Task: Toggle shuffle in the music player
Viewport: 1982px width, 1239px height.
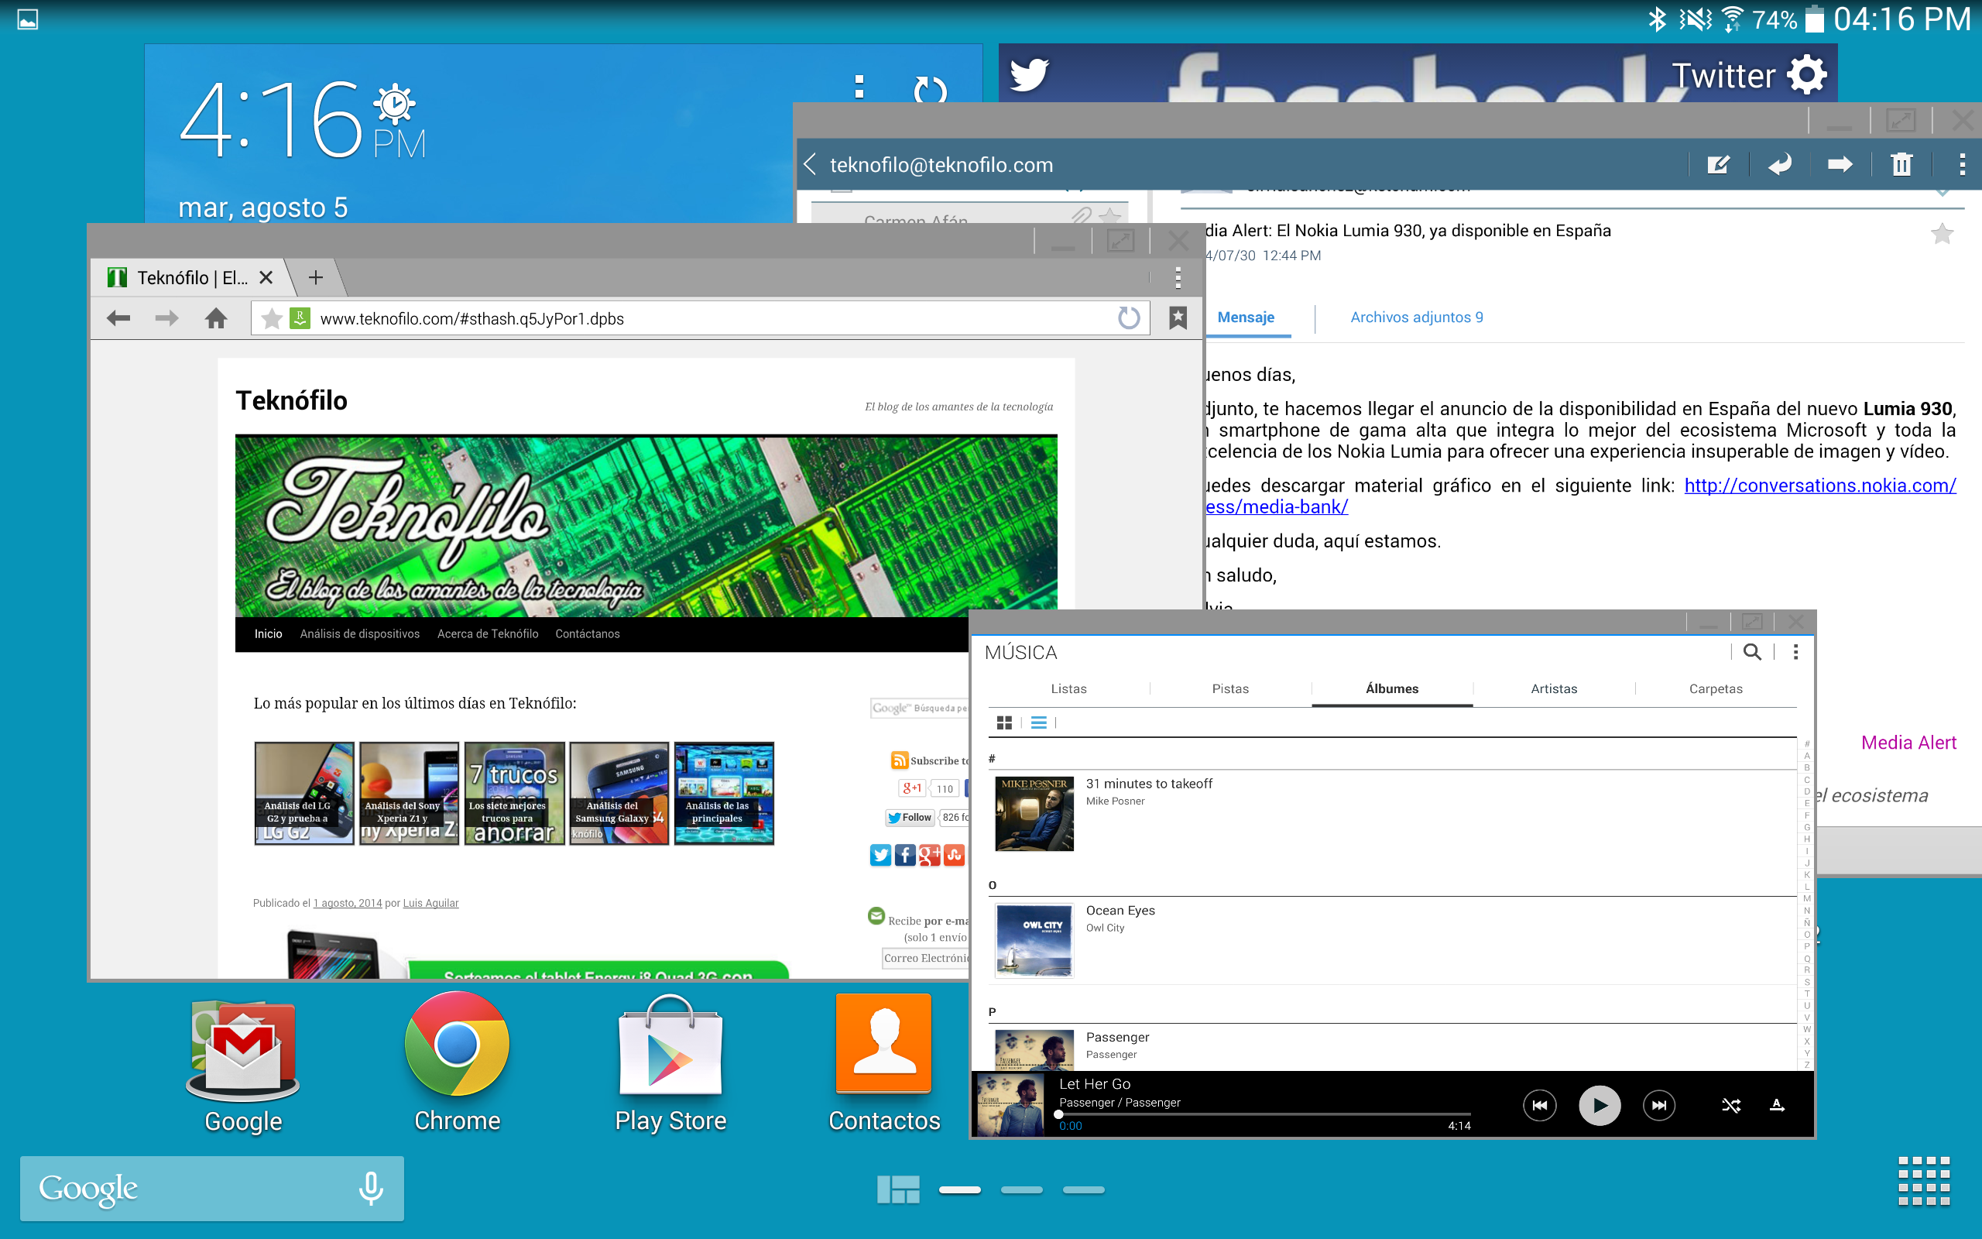Action: click(1730, 1106)
